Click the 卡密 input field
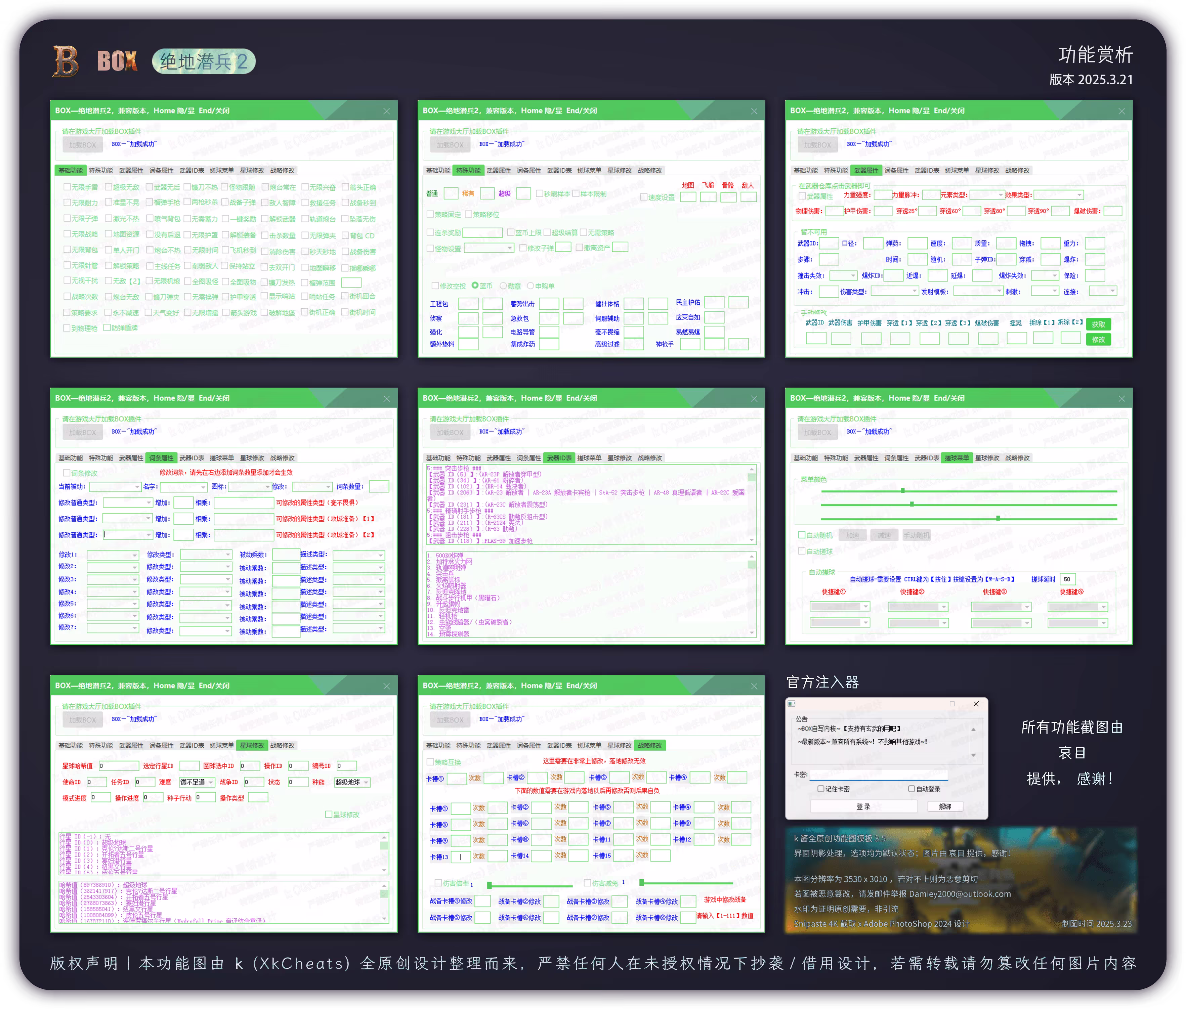This screenshot has height=1011, width=1186. [x=878, y=775]
